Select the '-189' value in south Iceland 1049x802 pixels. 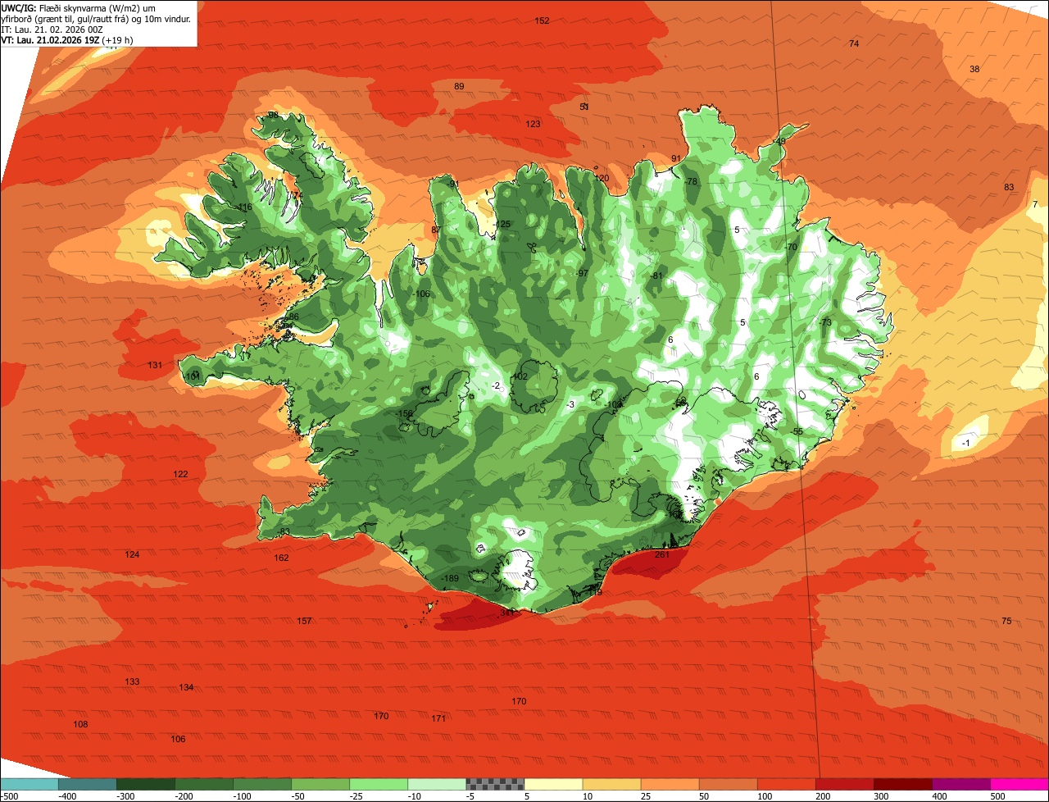click(450, 578)
